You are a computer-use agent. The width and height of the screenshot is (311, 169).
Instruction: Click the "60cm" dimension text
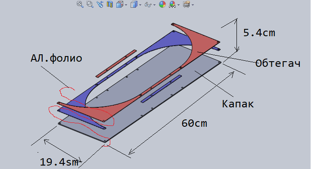coord(194,123)
